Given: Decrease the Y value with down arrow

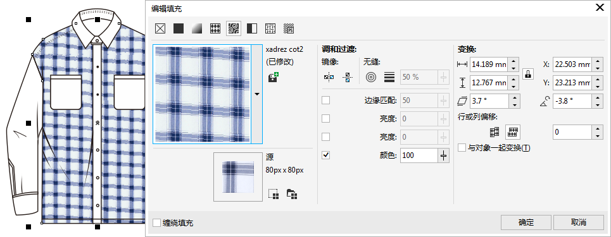Looking at the screenshot, I should click(x=597, y=87).
